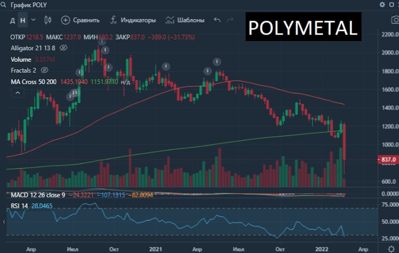
Task: Select the MA Cross 50 200 legend
Action: coord(33,82)
